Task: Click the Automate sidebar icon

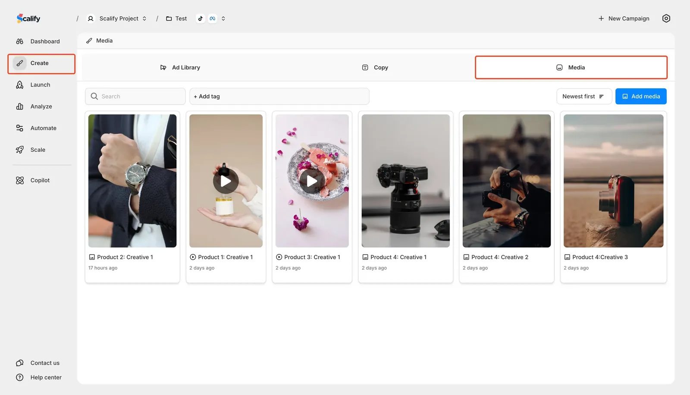Action: point(20,128)
